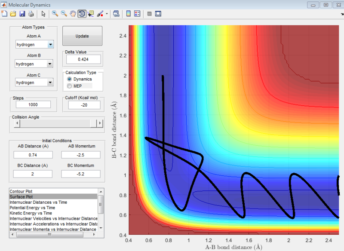
Task: Select the Dynamics calculation type
Action: 69,80
